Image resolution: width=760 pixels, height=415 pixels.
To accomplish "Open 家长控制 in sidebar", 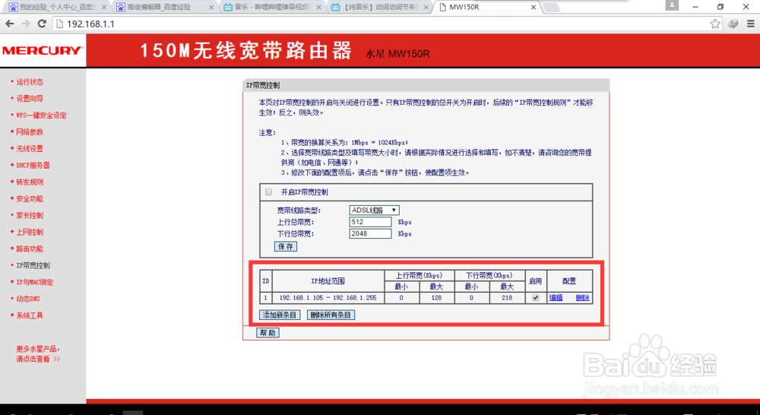I will click(30, 215).
